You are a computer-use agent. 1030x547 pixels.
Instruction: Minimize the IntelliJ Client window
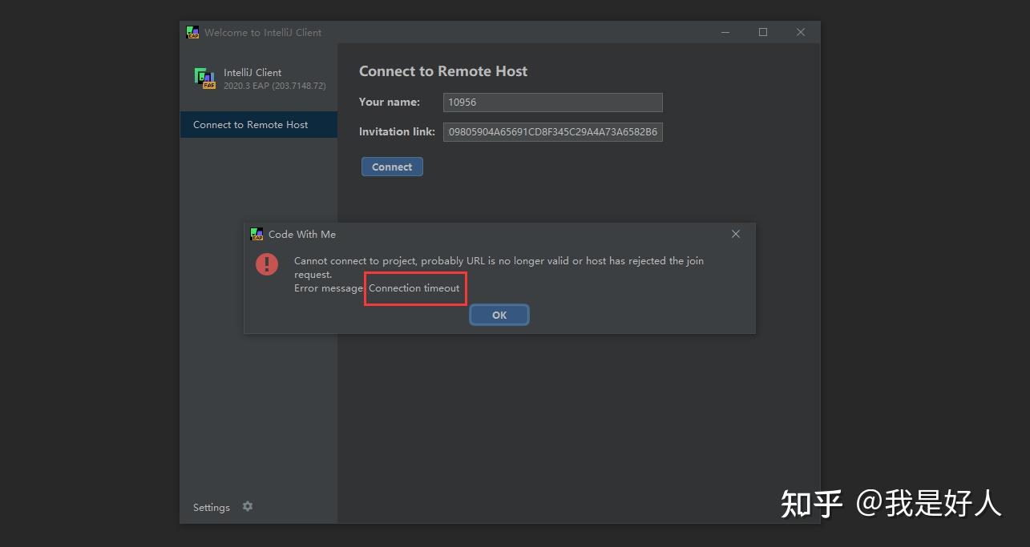click(x=725, y=32)
